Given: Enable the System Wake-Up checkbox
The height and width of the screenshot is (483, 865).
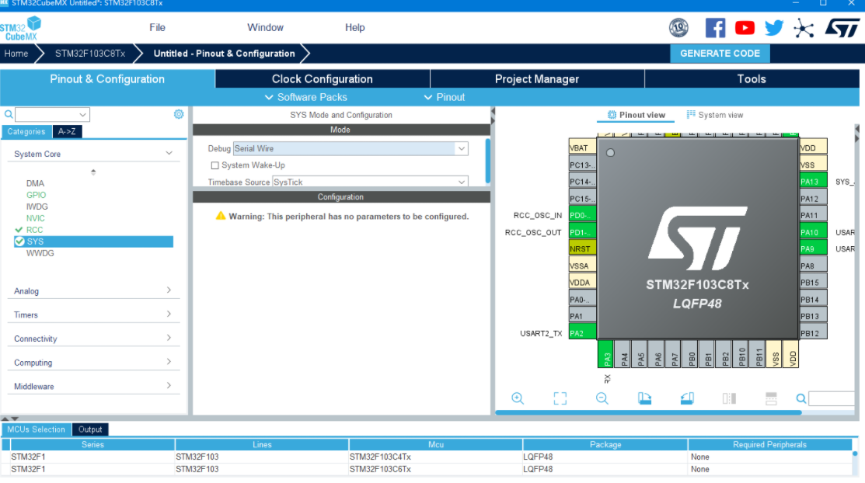Looking at the screenshot, I should click(x=215, y=165).
